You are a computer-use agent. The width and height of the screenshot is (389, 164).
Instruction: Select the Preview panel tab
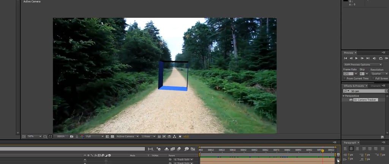coord(348,53)
